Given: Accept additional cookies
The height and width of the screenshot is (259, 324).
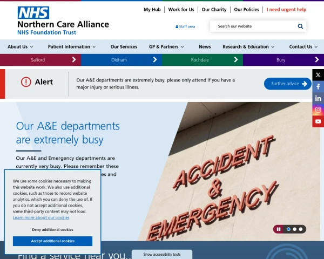Looking at the screenshot, I should (52, 241).
